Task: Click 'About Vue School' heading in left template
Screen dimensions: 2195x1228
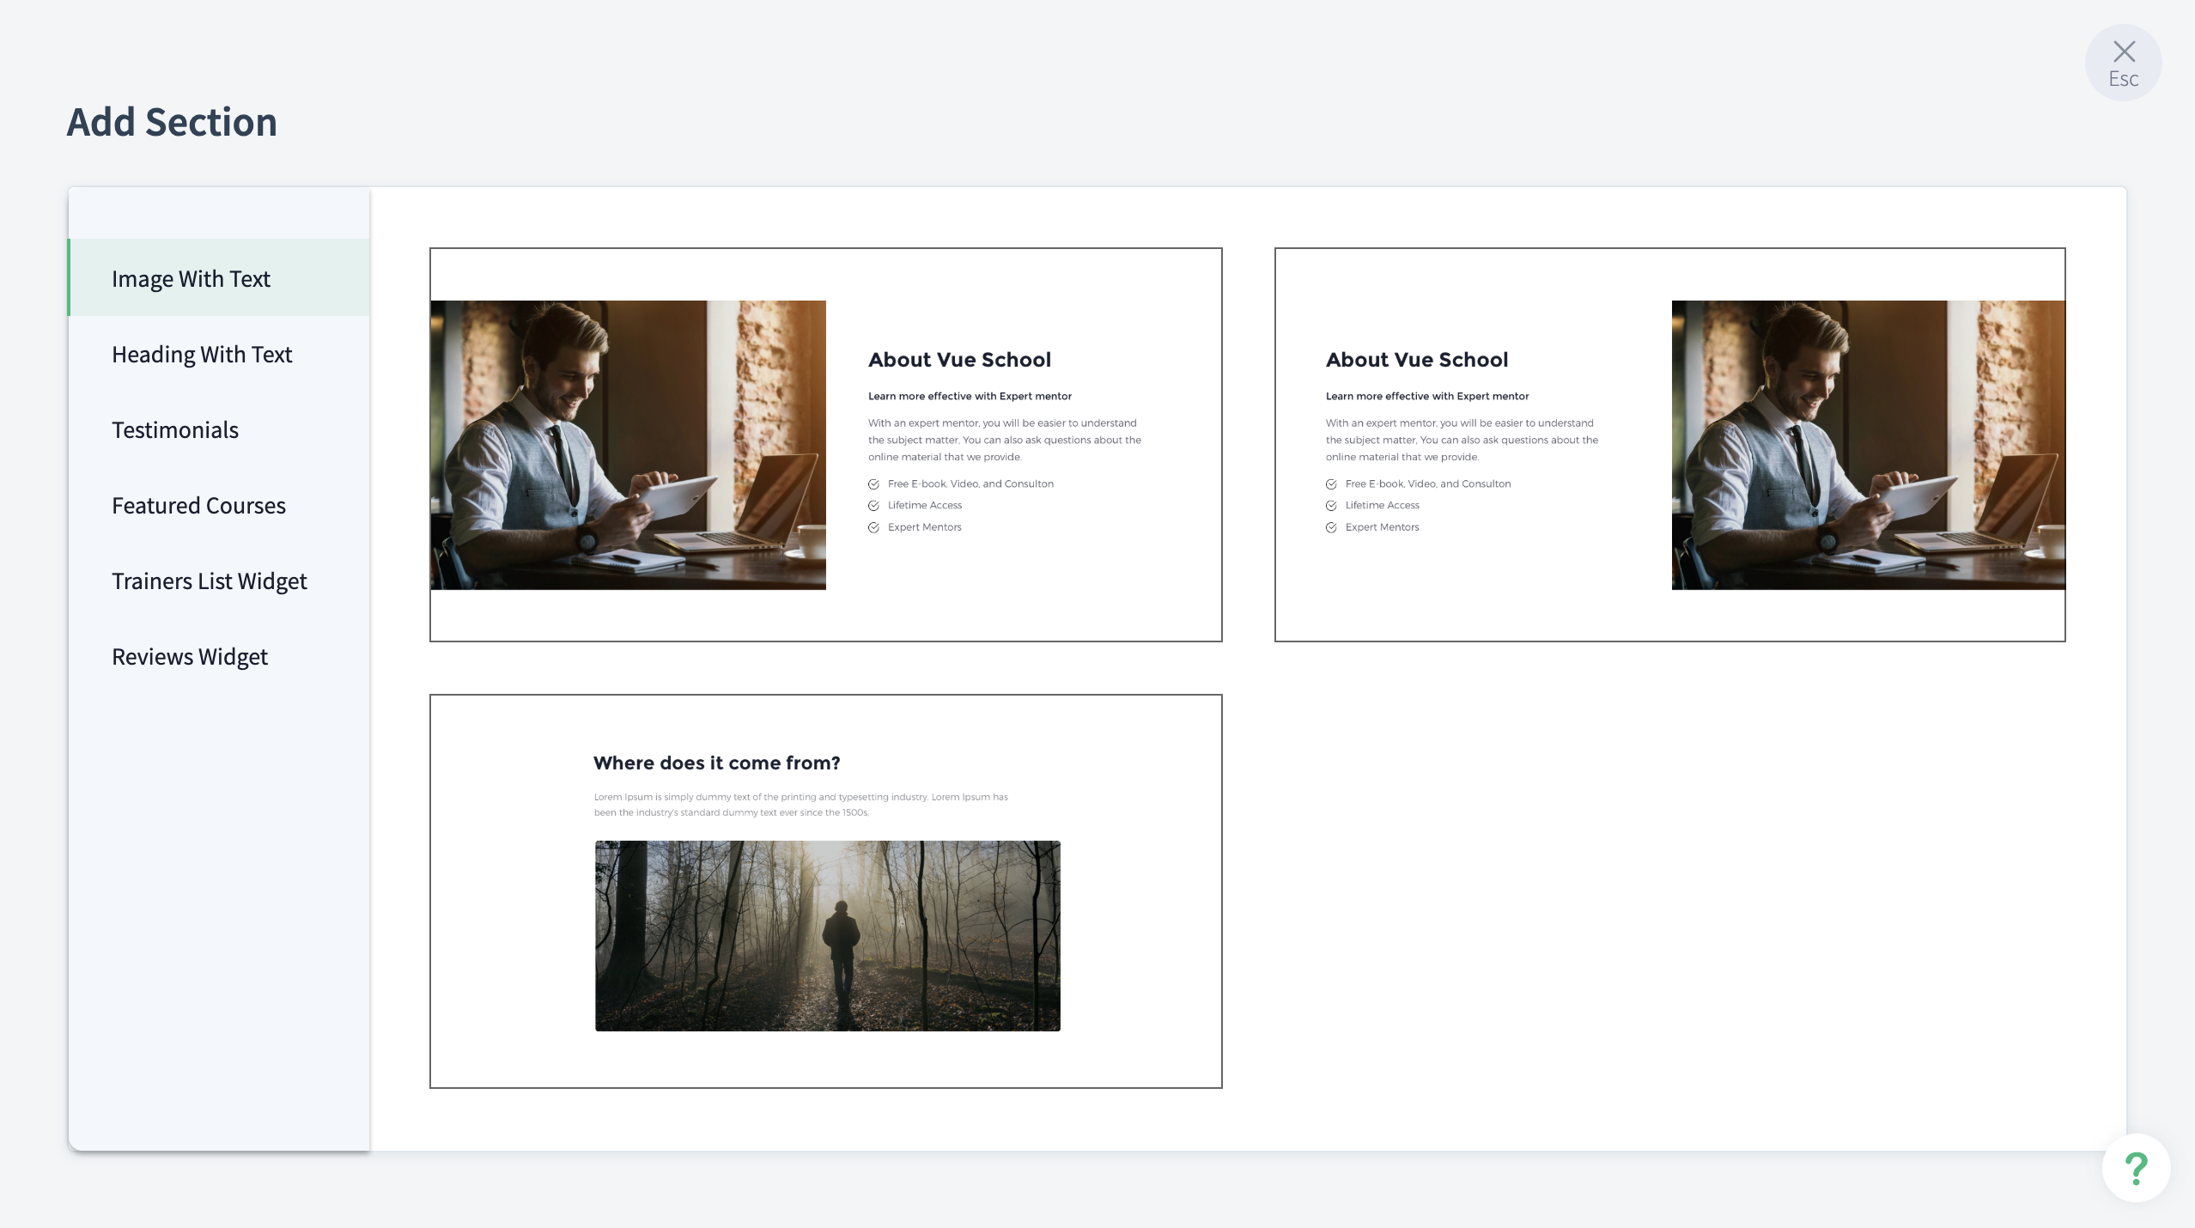Action: (x=959, y=360)
